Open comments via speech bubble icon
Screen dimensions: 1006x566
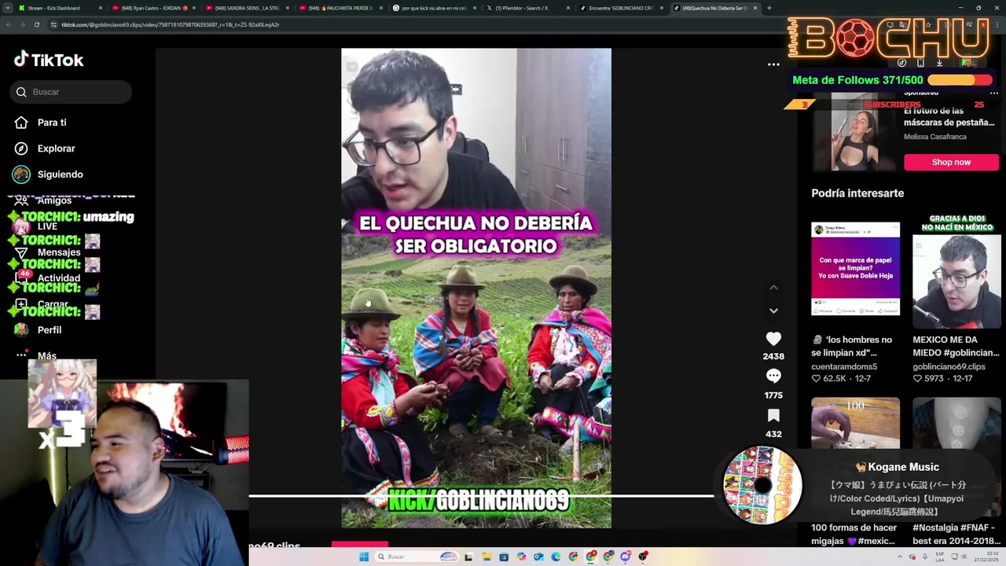tap(773, 377)
